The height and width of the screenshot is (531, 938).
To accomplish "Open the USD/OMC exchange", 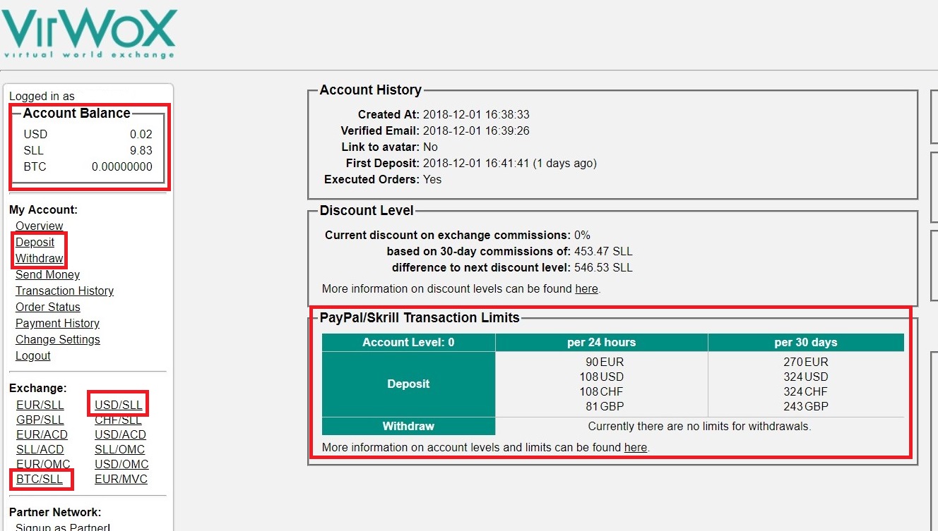I will click(x=122, y=465).
